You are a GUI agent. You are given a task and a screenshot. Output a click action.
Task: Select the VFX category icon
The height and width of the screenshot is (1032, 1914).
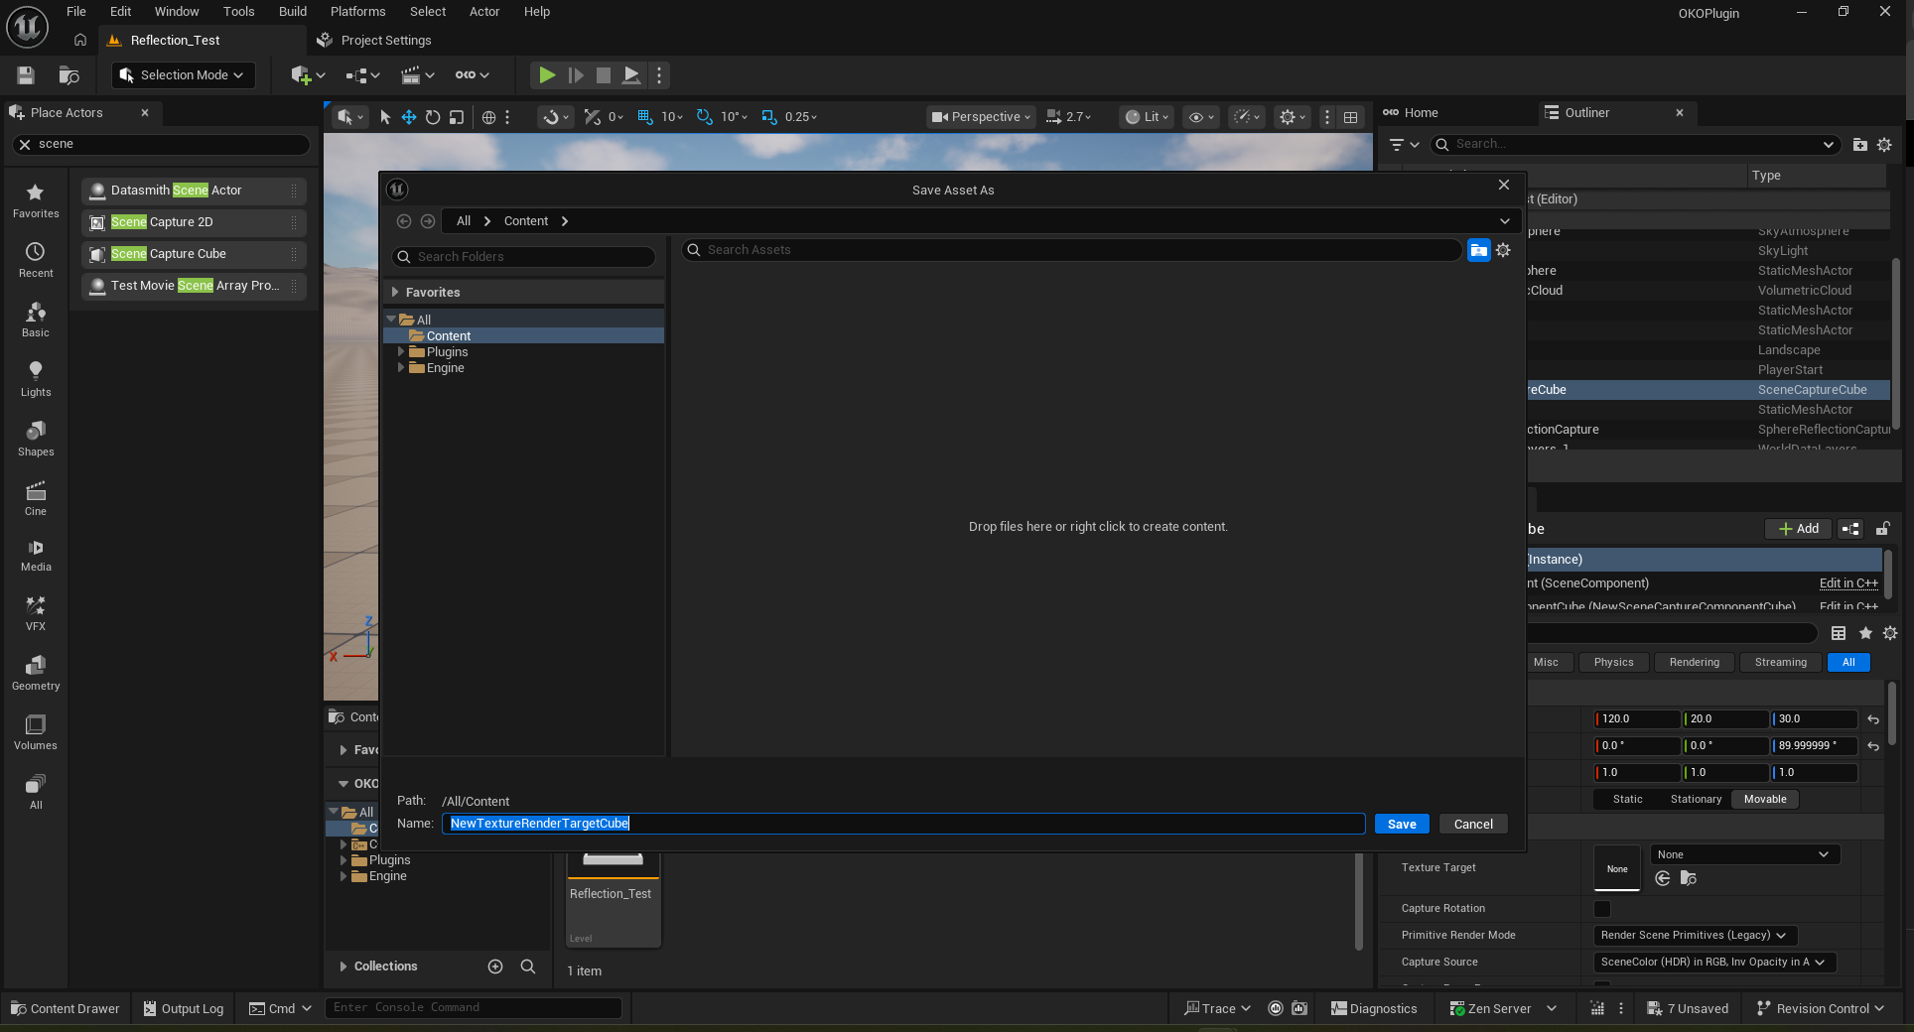(x=36, y=613)
